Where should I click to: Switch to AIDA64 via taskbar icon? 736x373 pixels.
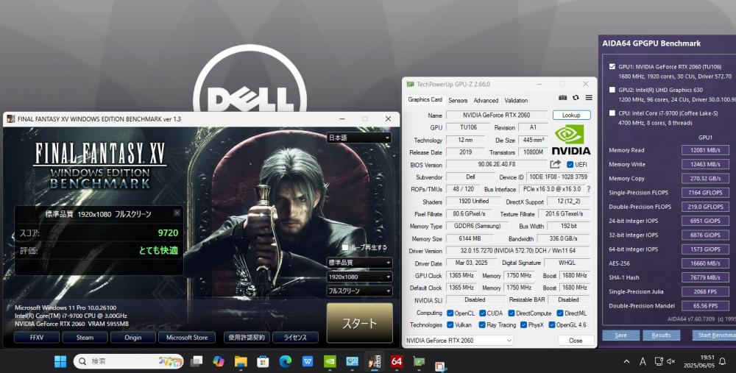[x=397, y=361]
